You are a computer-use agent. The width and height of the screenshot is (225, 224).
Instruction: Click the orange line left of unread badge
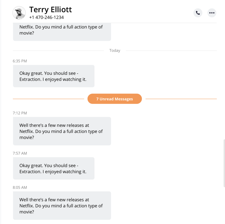click(48, 99)
